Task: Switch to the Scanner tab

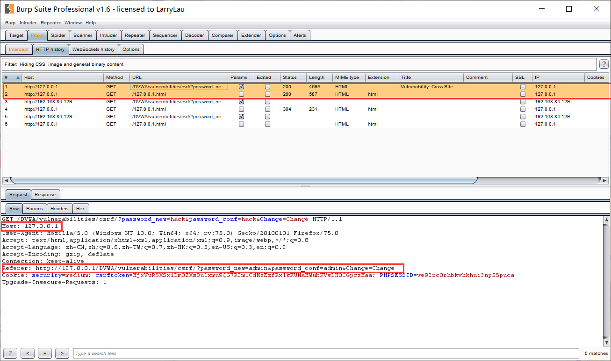Action: [83, 35]
